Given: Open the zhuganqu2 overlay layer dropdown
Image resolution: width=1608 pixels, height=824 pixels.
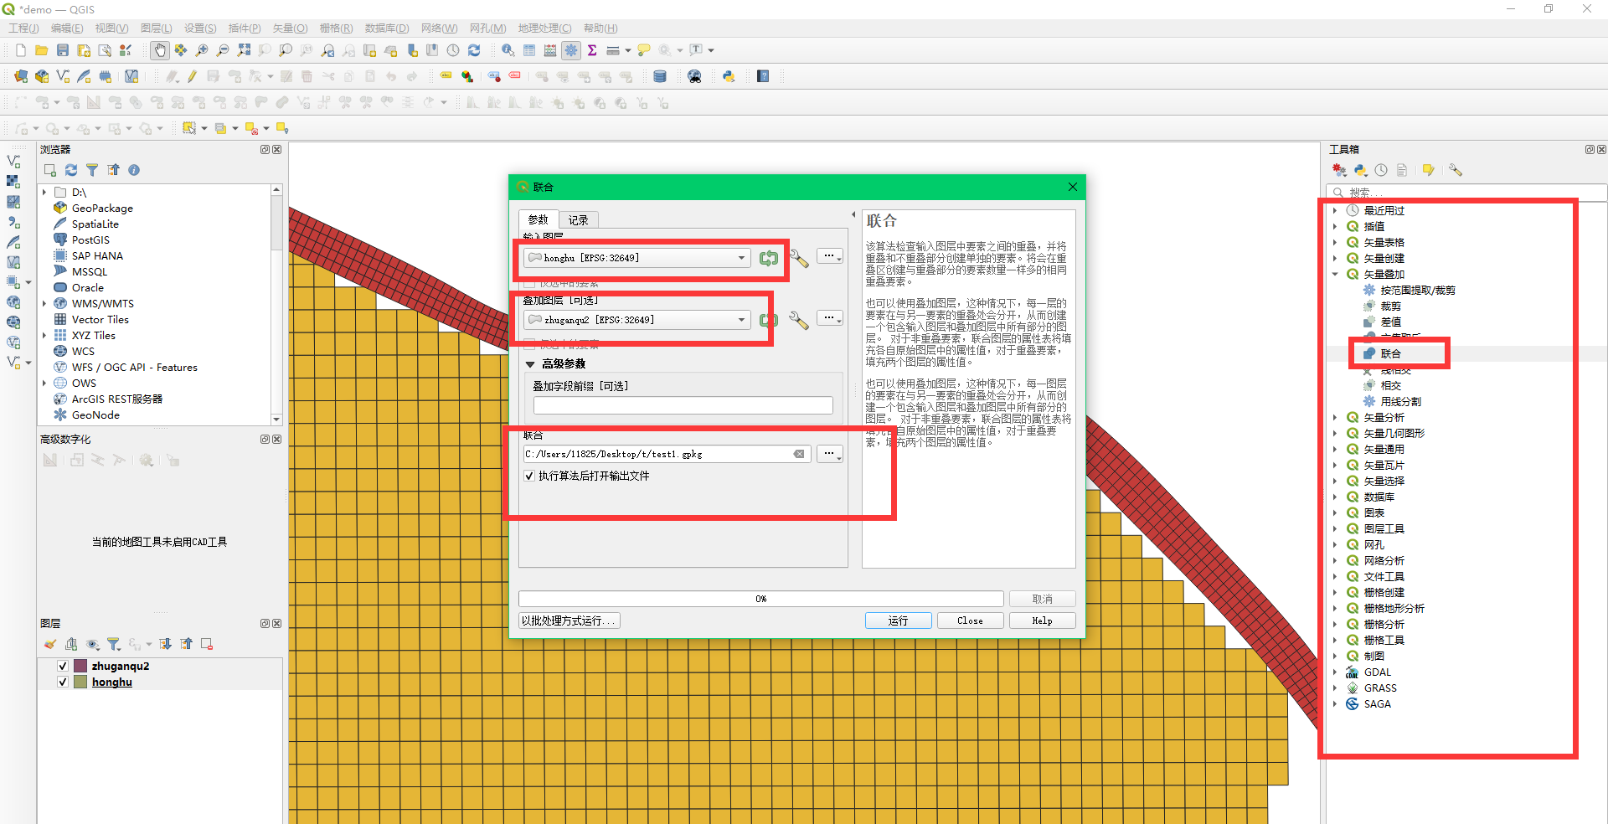Looking at the screenshot, I should (x=741, y=320).
